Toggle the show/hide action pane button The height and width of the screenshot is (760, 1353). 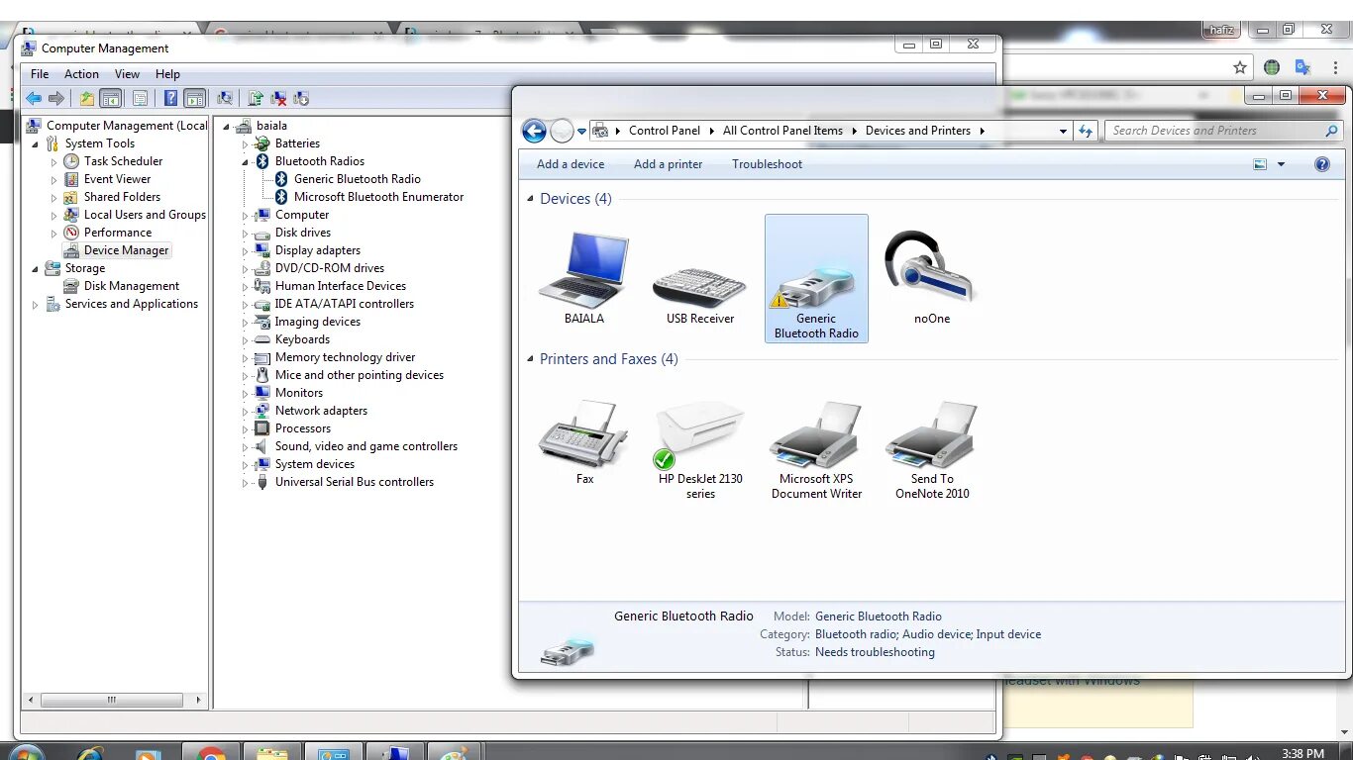[195, 98]
